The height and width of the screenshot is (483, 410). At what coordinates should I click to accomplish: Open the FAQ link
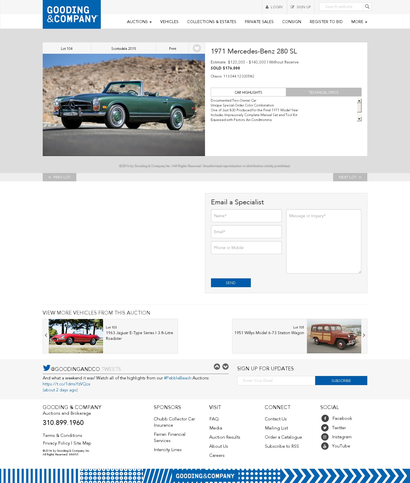point(214,419)
